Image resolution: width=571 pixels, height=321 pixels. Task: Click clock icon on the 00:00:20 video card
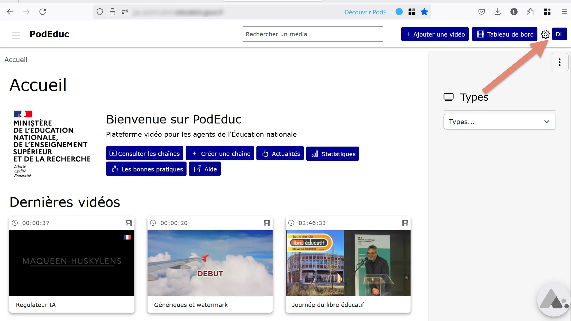coord(153,223)
